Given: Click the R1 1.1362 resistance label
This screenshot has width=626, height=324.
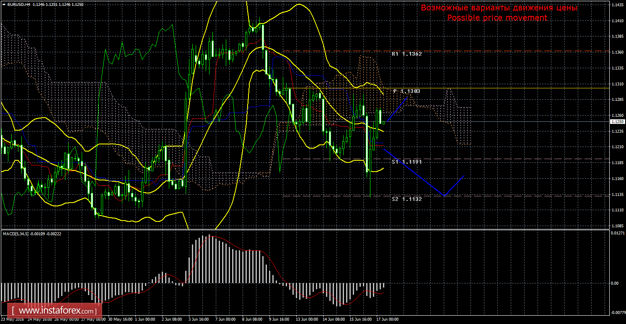Looking at the screenshot, I should coord(406,54).
